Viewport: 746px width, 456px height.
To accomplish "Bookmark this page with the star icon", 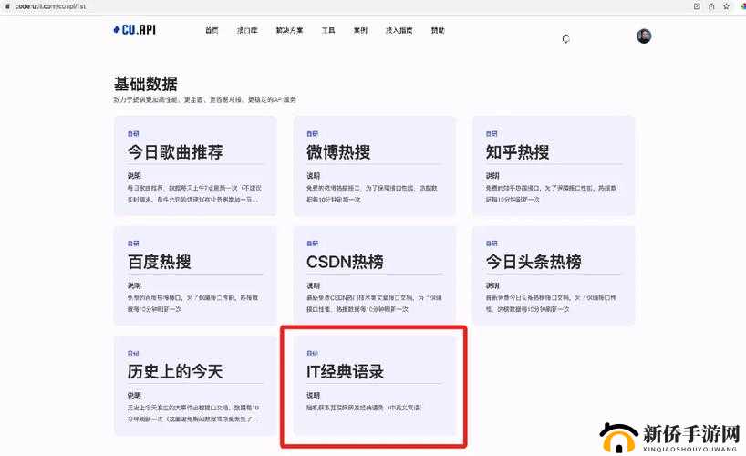I will 726,6.
